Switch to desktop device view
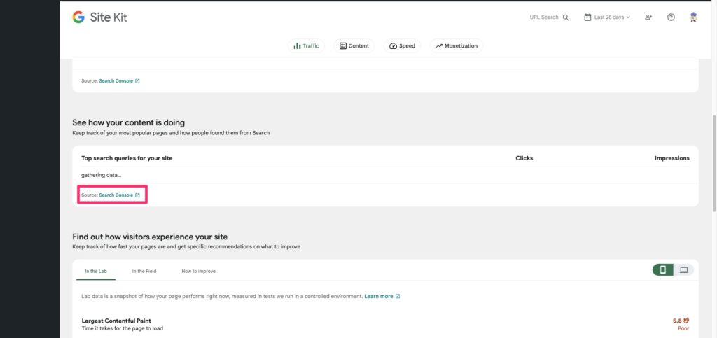 [683, 270]
